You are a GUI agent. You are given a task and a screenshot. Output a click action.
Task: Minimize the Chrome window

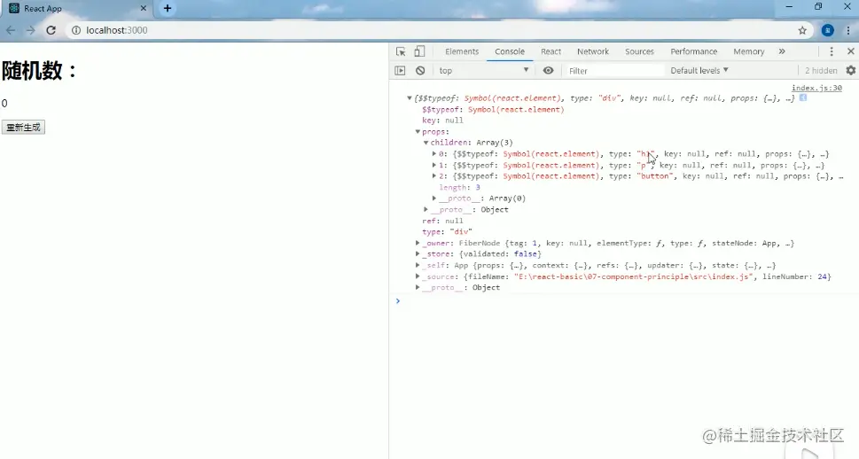(789, 6)
